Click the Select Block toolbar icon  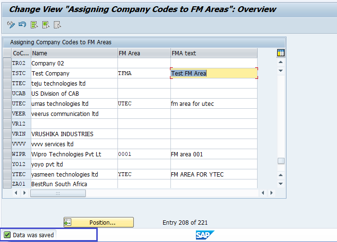pyautogui.click(x=46, y=25)
